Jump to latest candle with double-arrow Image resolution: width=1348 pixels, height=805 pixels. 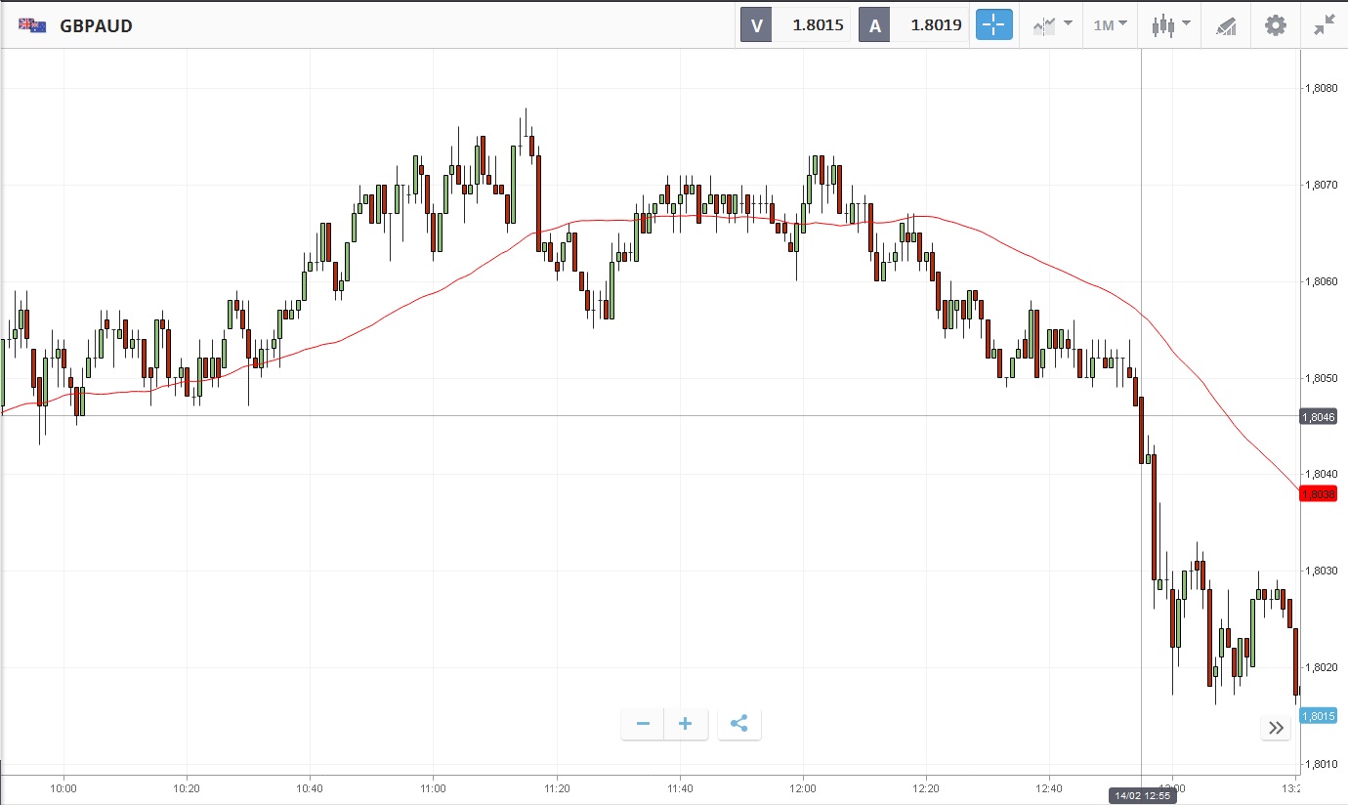[x=1276, y=727]
